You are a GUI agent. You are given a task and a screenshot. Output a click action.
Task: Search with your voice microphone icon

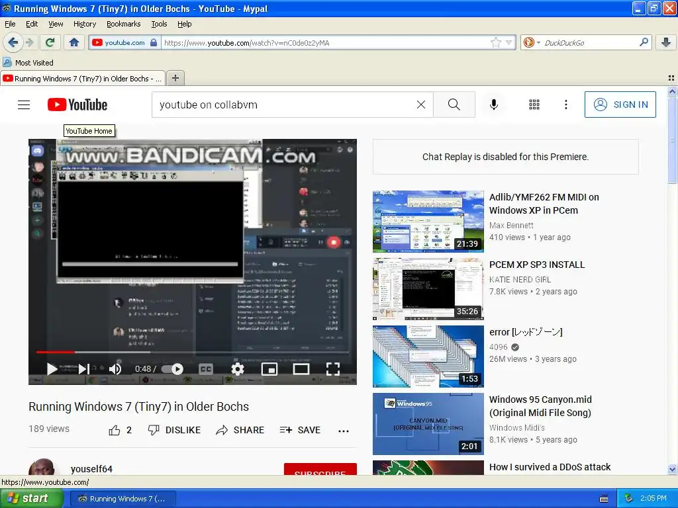click(494, 105)
